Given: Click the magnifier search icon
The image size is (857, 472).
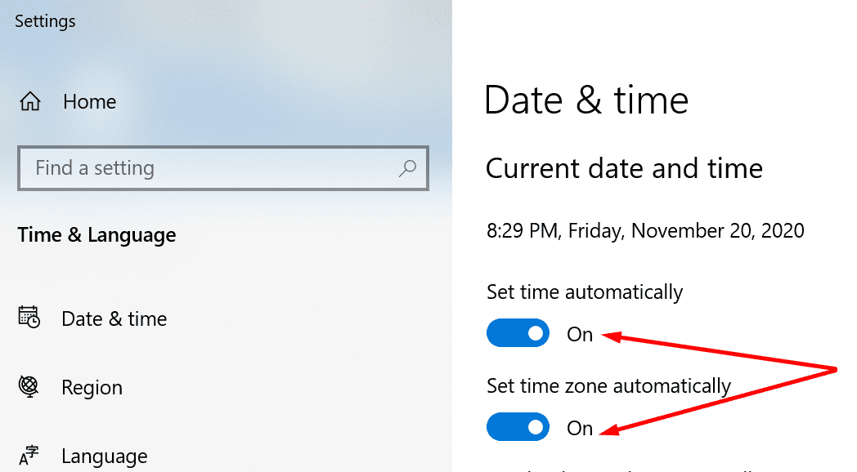Looking at the screenshot, I should pyautogui.click(x=407, y=168).
